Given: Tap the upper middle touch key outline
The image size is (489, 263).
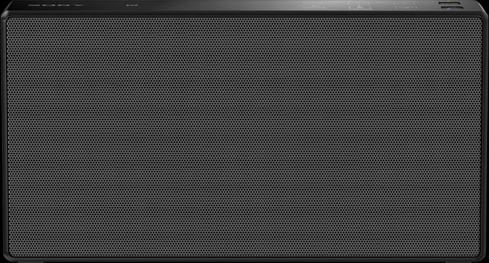Looking at the screenshot, I should click(359, 3).
